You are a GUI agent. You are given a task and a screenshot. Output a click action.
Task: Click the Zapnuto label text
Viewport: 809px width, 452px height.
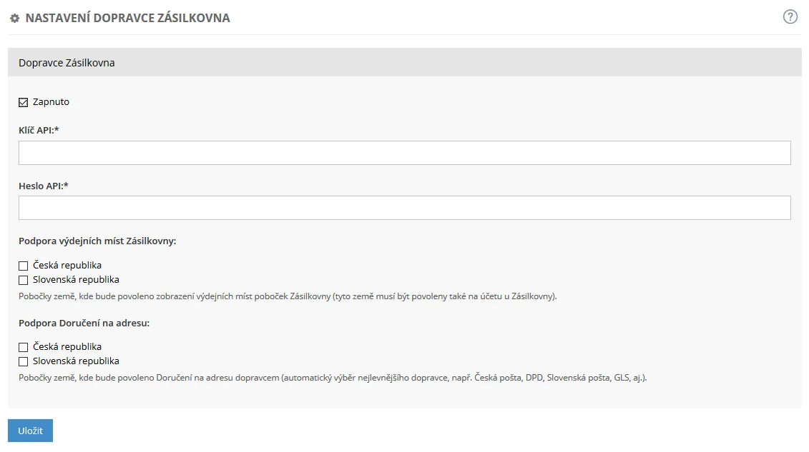pyautogui.click(x=51, y=102)
